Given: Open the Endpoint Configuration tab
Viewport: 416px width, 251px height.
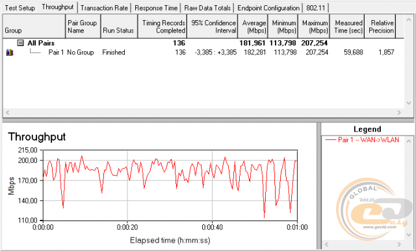Looking at the screenshot, I should point(268,8).
